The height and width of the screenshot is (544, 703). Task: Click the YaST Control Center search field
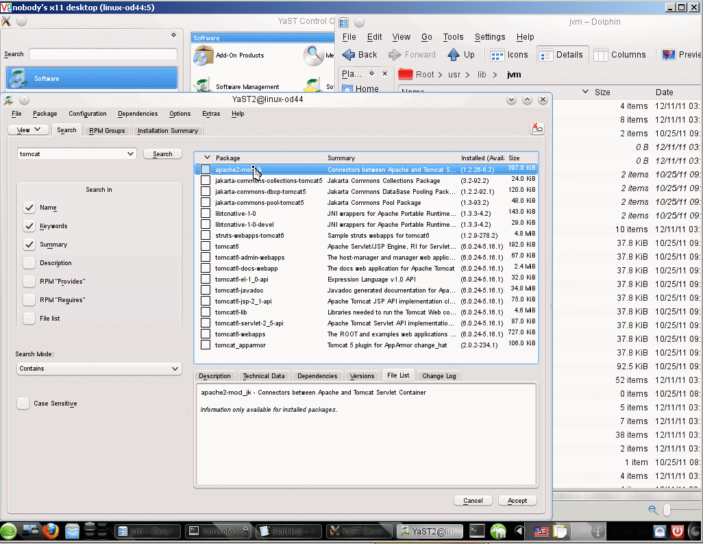(103, 54)
